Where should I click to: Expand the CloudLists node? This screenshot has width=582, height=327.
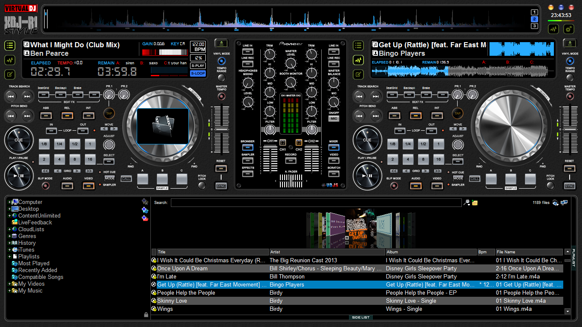coord(9,229)
